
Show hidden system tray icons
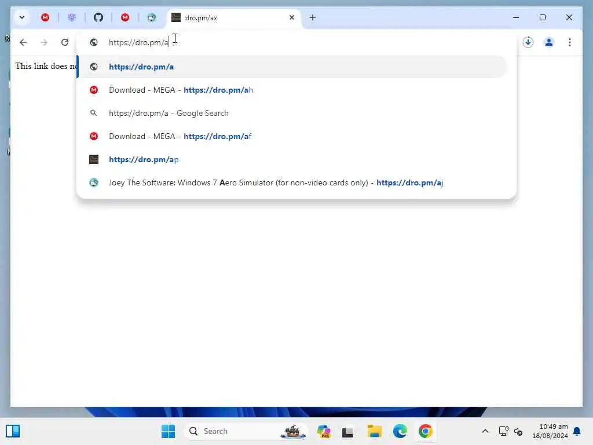pyautogui.click(x=485, y=431)
